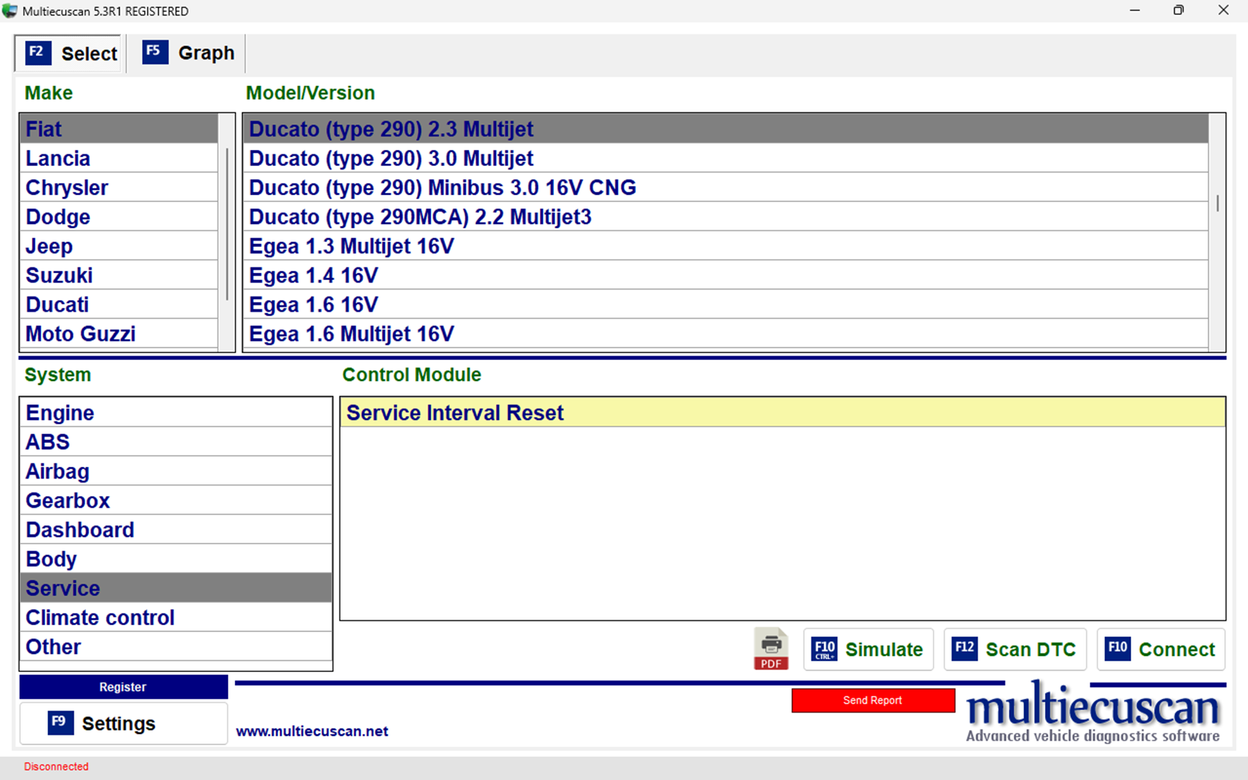
Task: Restore down the Multiecuscan window
Action: pos(1179,11)
